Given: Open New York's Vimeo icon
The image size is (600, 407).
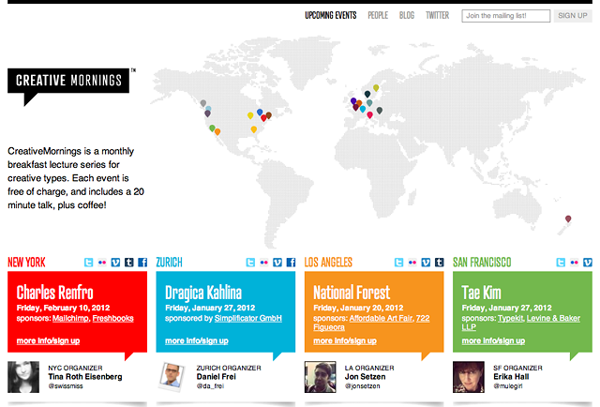Looking at the screenshot, I should pyautogui.click(x=115, y=263).
